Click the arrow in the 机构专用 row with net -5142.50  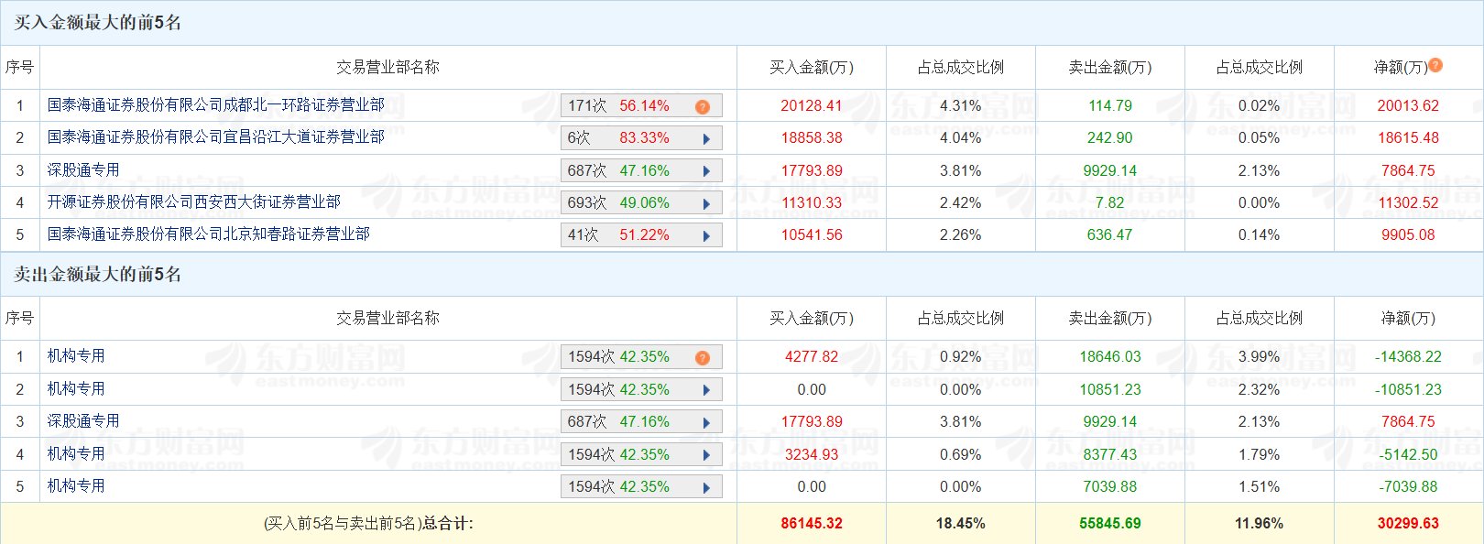706,455
